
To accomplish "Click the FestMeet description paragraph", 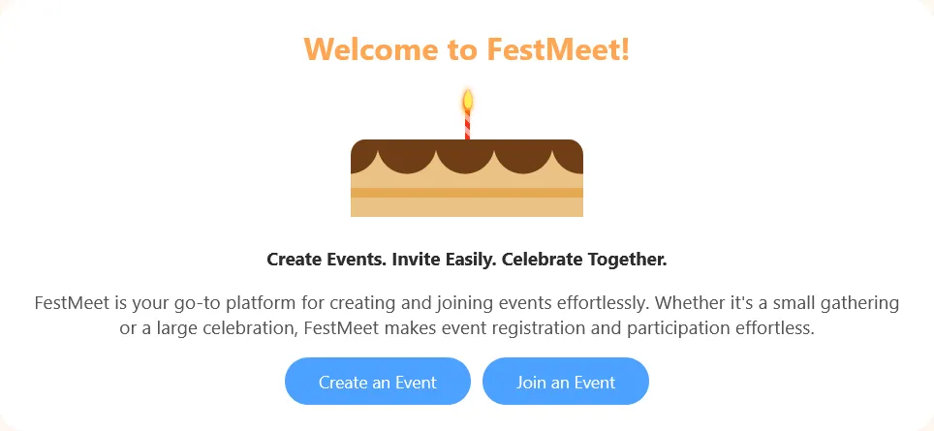I will click(x=466, y=315).
